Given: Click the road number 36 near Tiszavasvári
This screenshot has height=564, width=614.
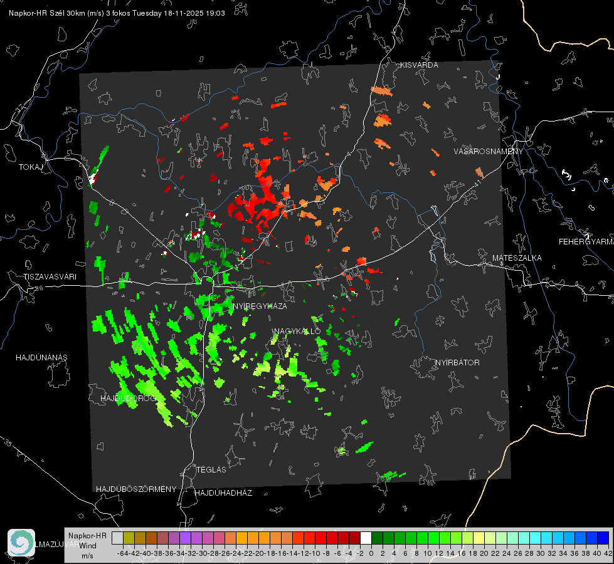Looking at the screenshot, I should click(x=39, y=288).
